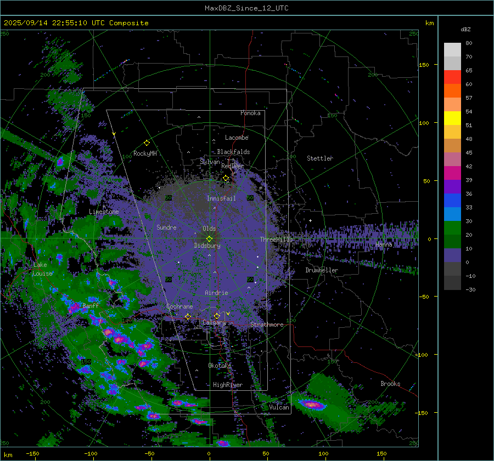Image resolution: width=494 pixels, height=461 pixels.
Task: Click the Okotoks label
Action: (x=220, y=365)
